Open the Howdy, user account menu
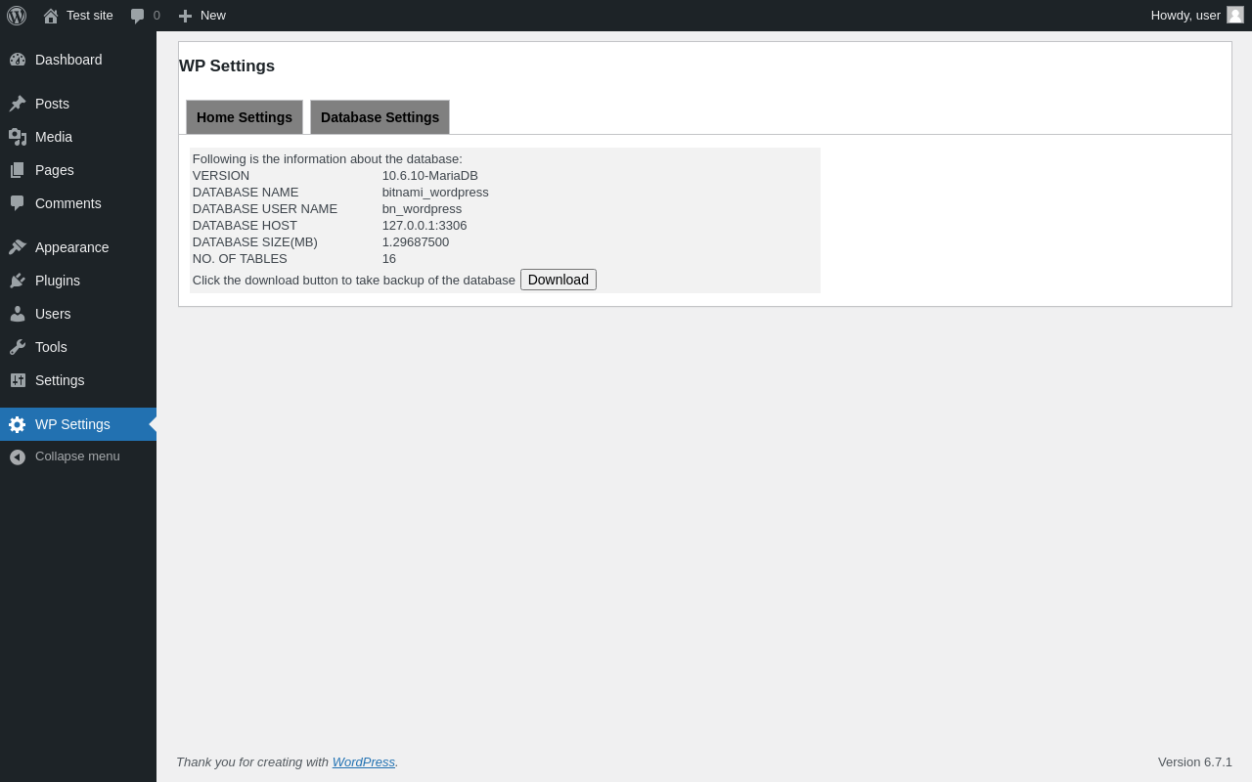The width and height of the screenshot is (1252, 782). click(x=1197, y=16)
